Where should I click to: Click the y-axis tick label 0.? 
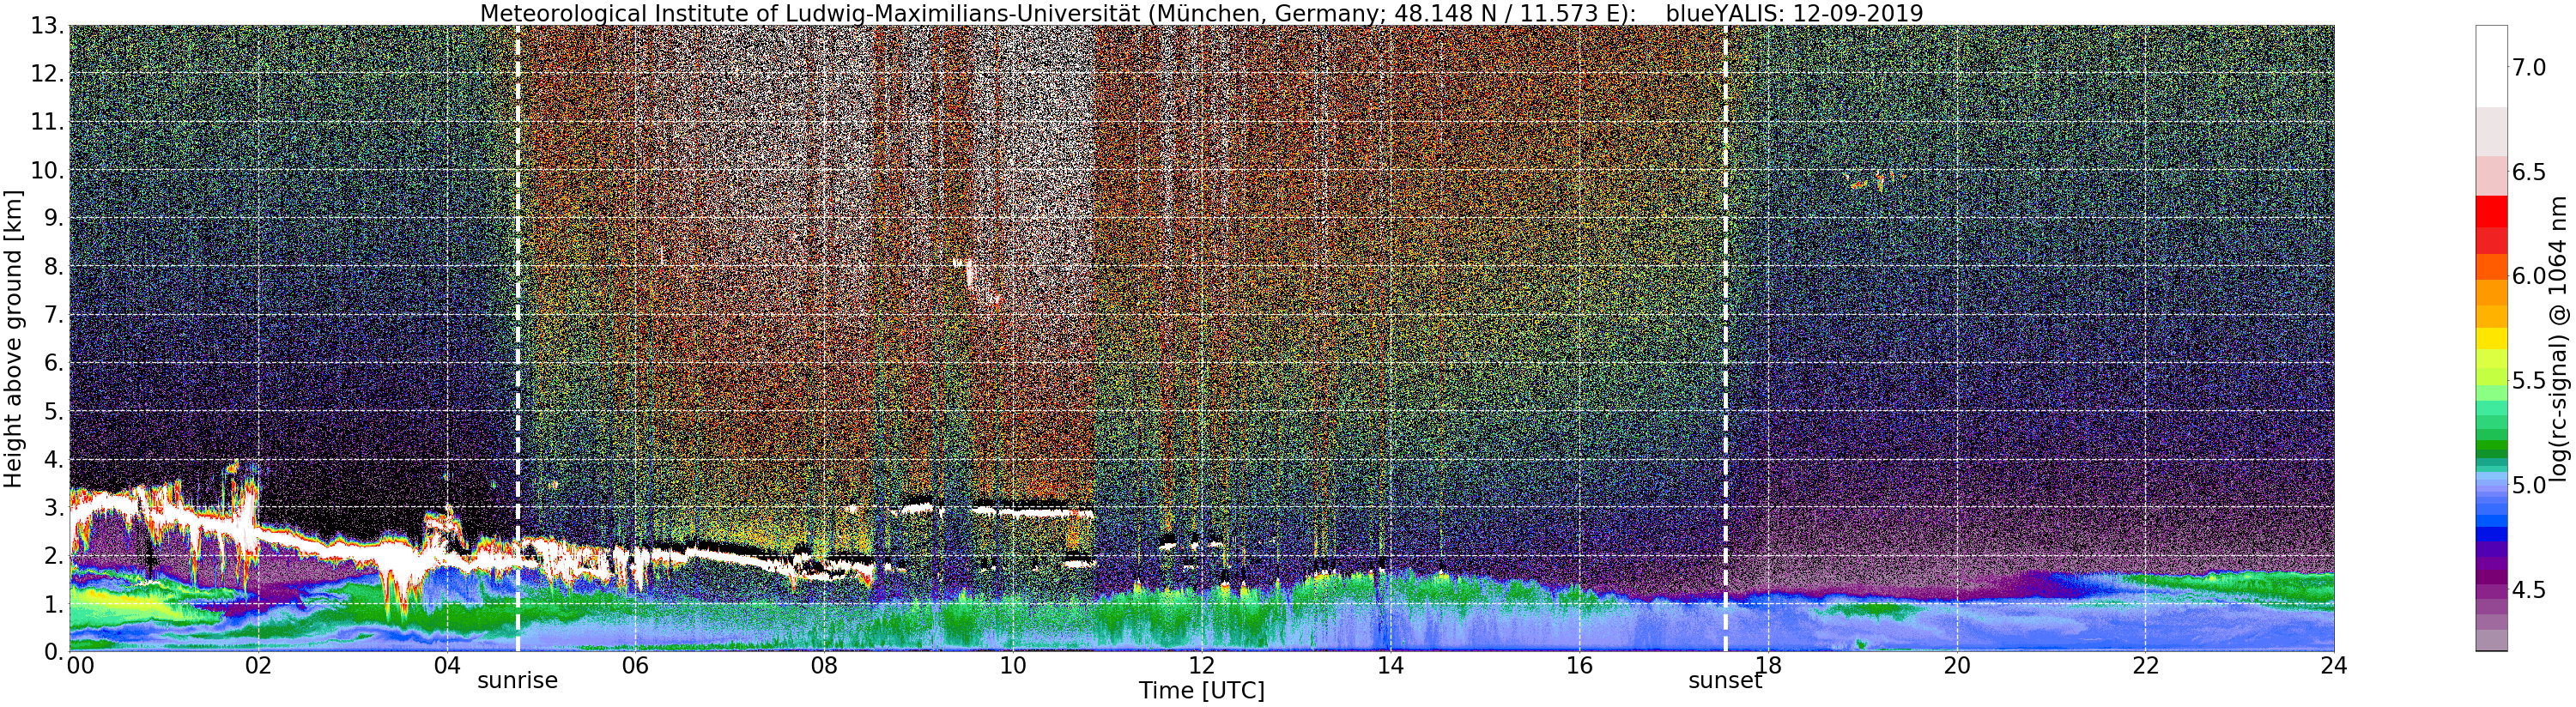52,651
